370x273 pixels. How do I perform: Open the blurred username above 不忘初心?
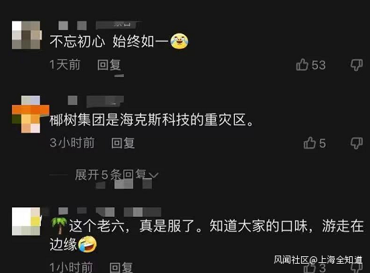100,25
